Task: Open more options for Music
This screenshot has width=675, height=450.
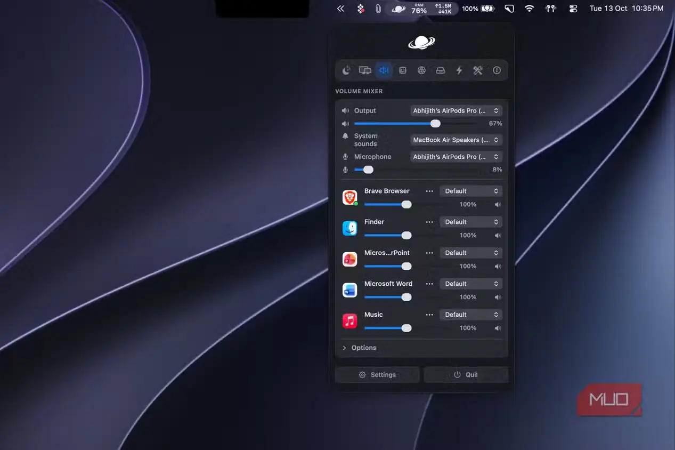Action: [x=429, y=315]
